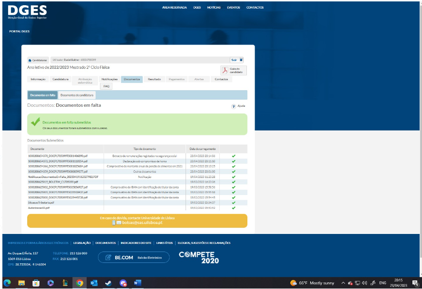Click the X icon on the Sair button

click(241, 60)
